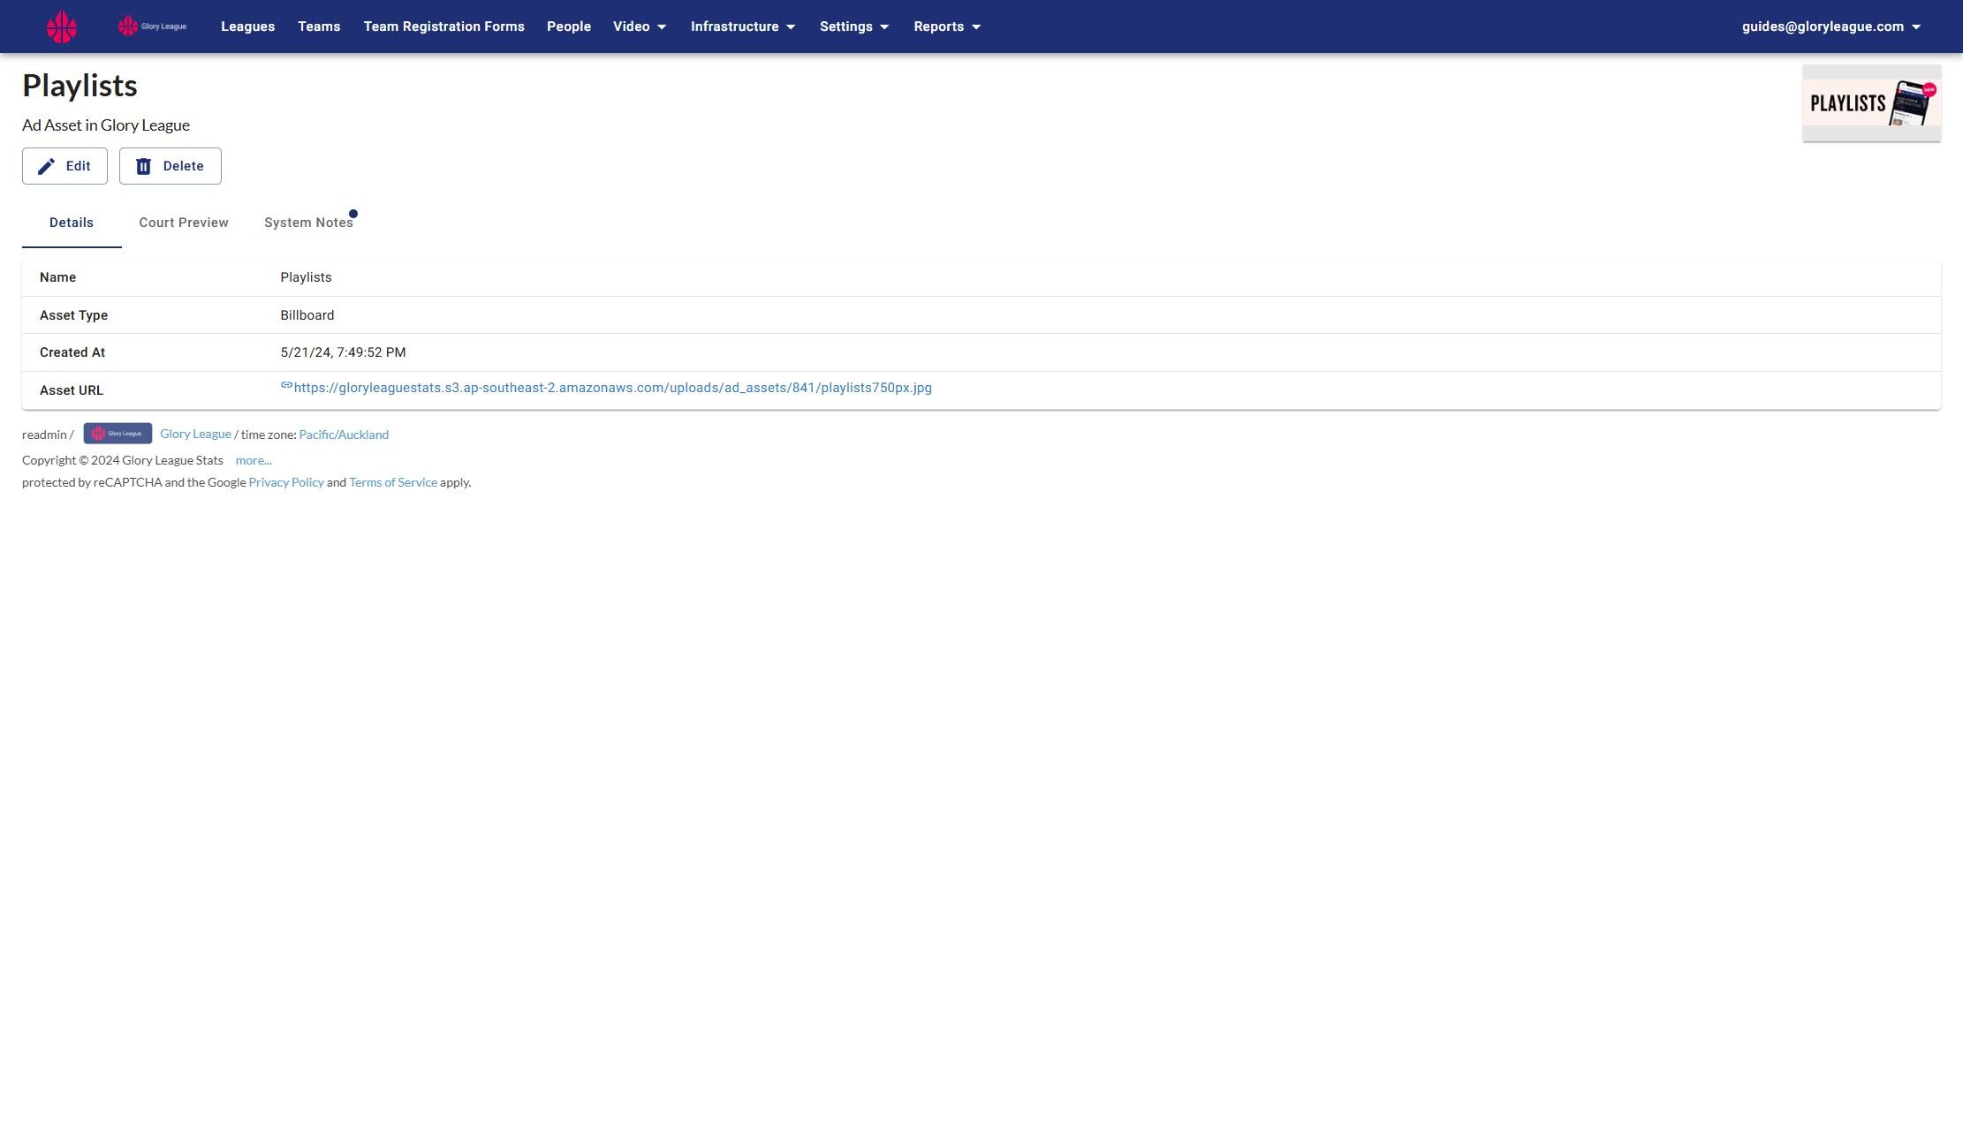1963x1134 pixels.
Task: Expand the Infrastructure dropdown menu
Action: (x=743, y=26)
